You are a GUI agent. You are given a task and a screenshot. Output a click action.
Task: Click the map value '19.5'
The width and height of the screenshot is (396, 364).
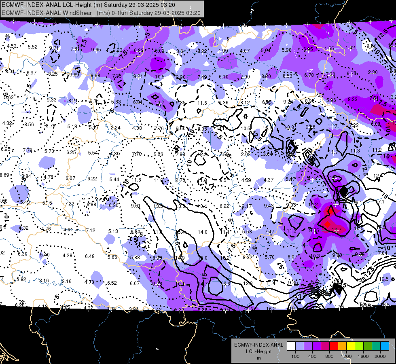(x=383, y=279)
